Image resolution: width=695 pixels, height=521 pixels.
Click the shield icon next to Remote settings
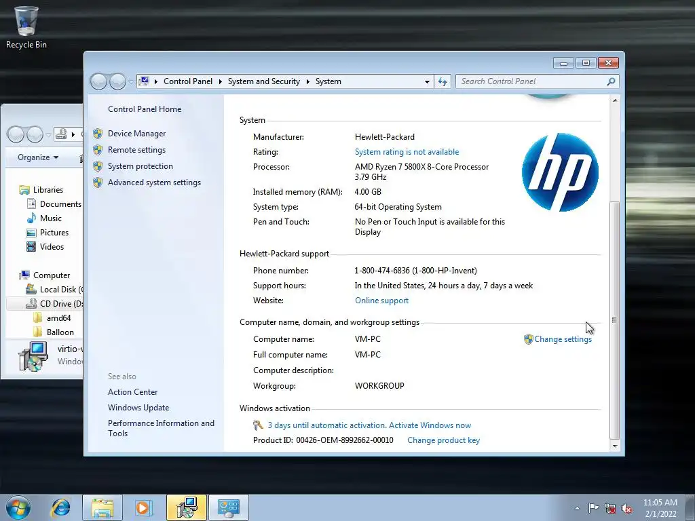tap(98, 150)
